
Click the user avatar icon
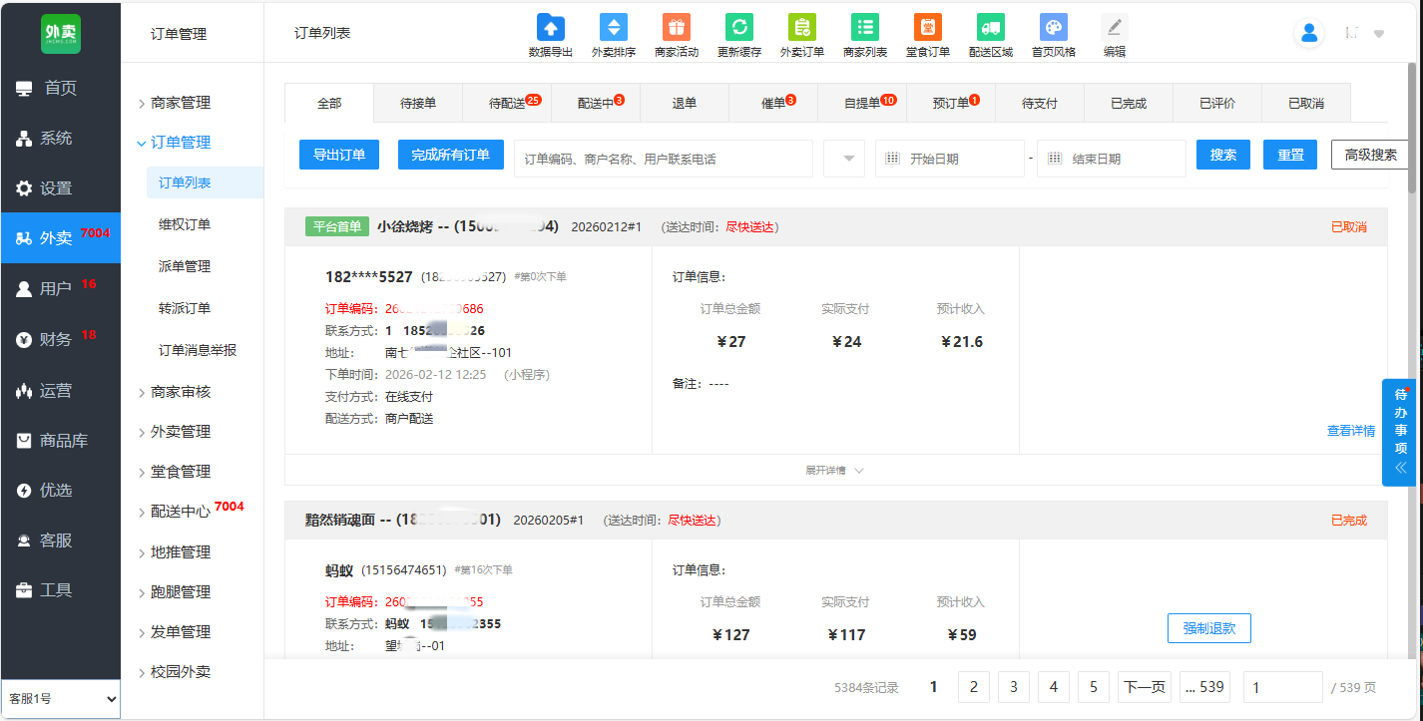click(1309, 33)
